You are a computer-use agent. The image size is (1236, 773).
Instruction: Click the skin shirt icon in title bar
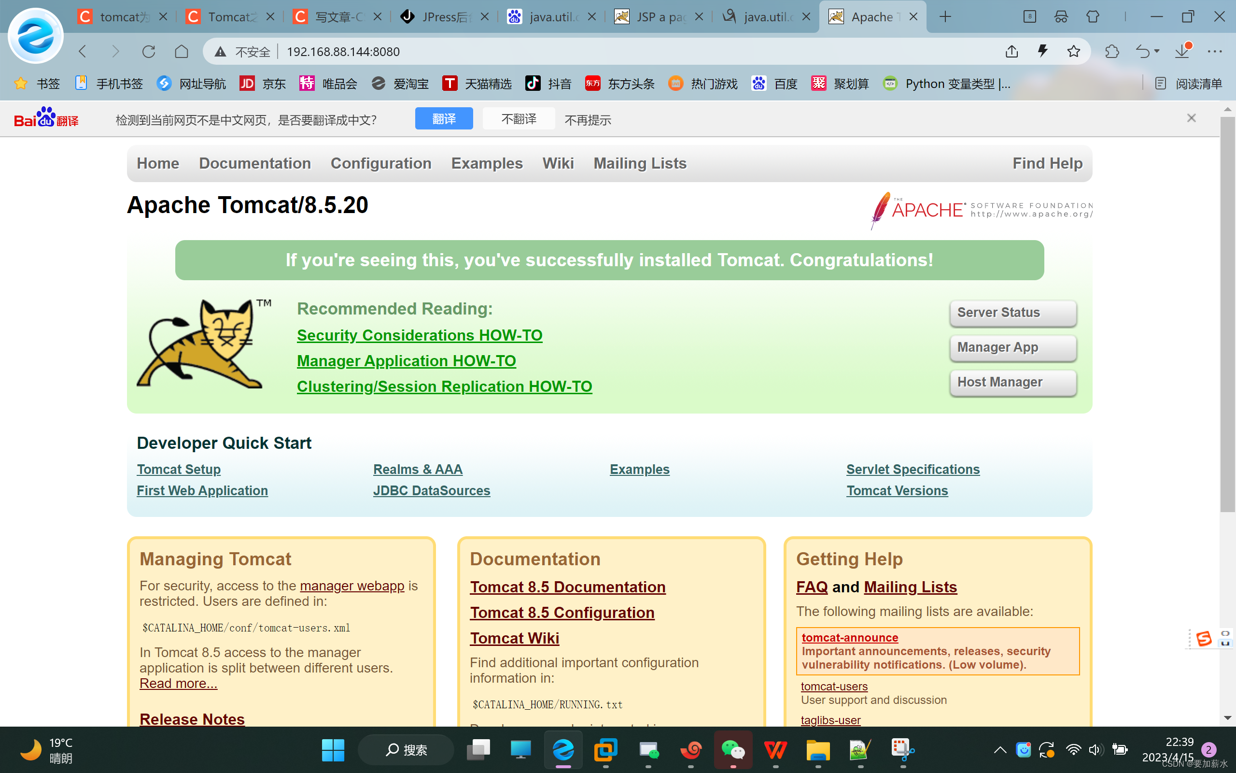[1093, 17]
